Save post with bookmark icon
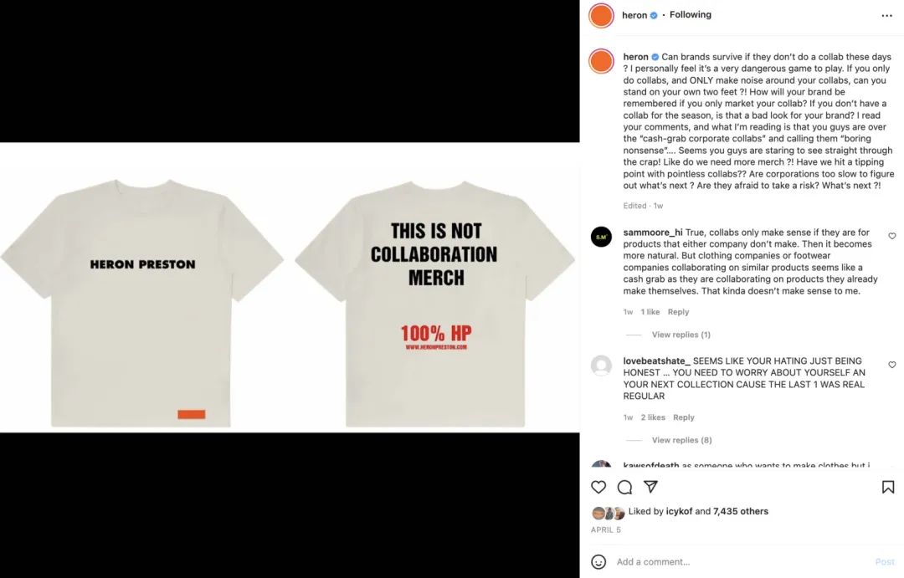 888,487
